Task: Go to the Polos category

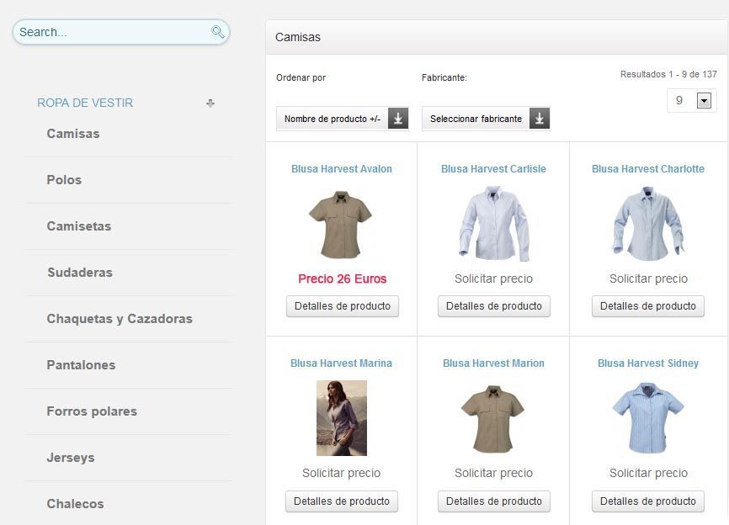Action: [x=64, y=180]
